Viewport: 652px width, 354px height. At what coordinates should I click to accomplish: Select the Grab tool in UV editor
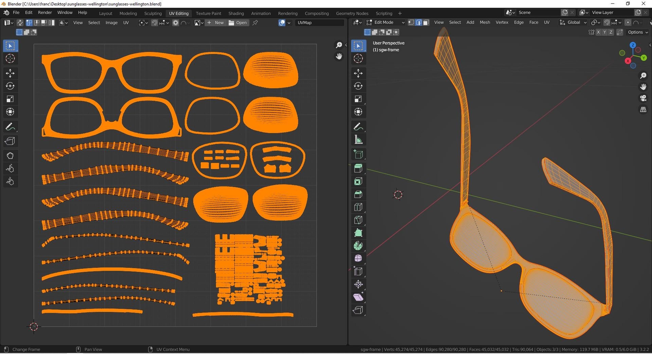coord(10,156)
